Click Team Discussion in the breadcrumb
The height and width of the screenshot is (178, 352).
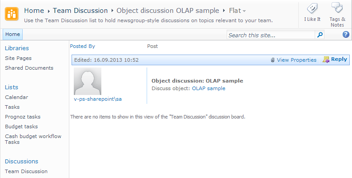(x=80, y=10)
